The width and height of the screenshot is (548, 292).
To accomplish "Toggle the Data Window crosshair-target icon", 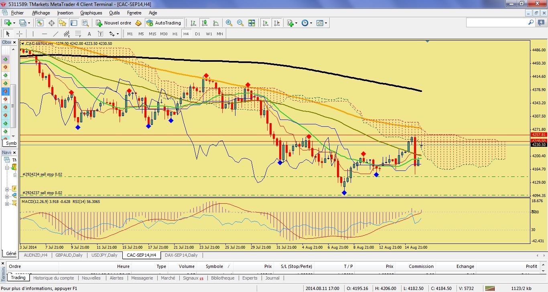I will point(51,23).
